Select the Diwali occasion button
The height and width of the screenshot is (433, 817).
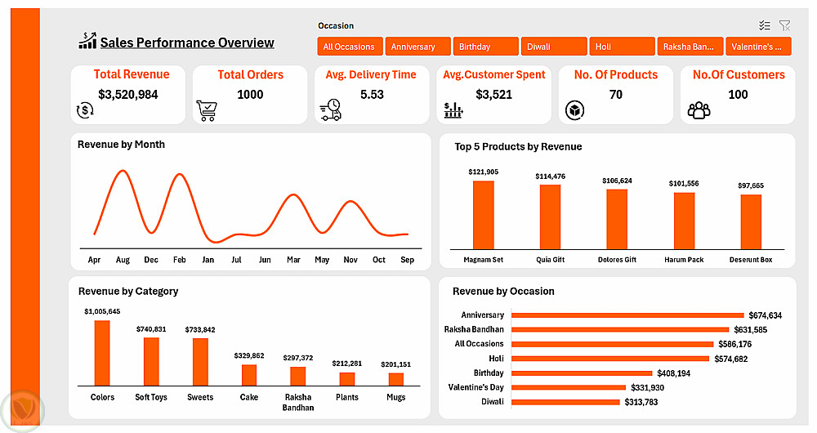(x=554, y=47)
